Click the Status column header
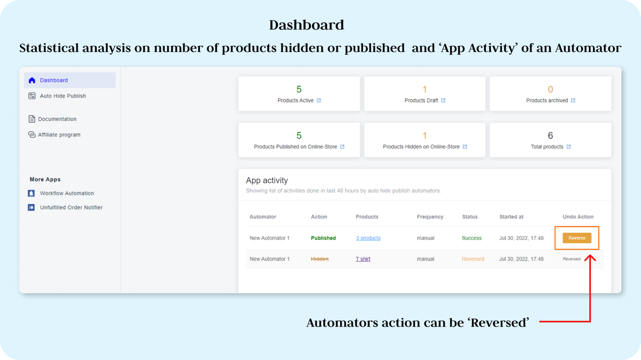This screenshot has width=641, height=360. point(470,217)
